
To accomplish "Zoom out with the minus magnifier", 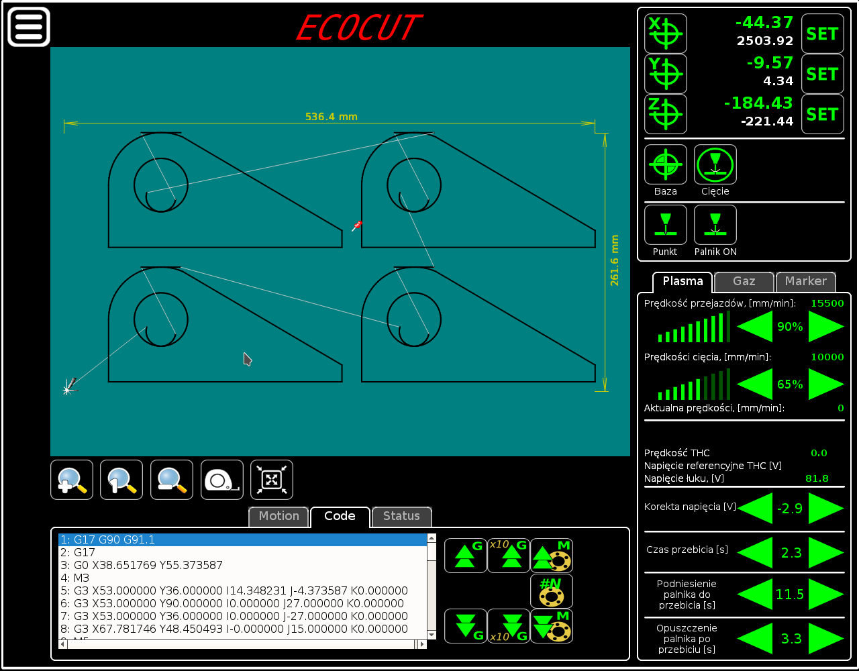I will [x=172, y=480].
